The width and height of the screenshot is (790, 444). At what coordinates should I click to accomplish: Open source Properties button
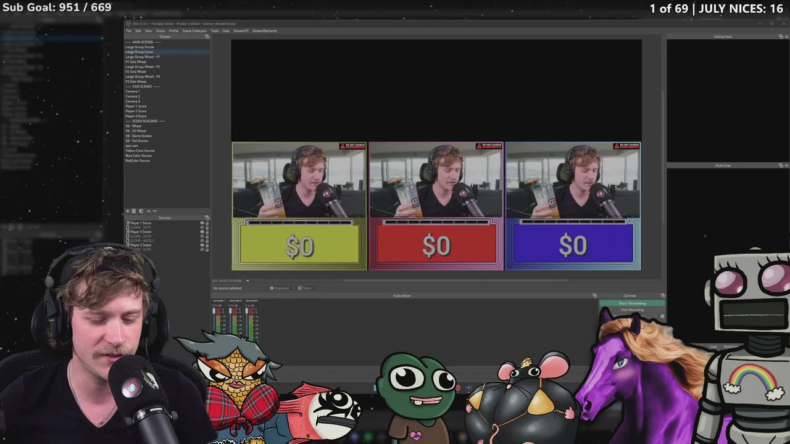point(280,288)
